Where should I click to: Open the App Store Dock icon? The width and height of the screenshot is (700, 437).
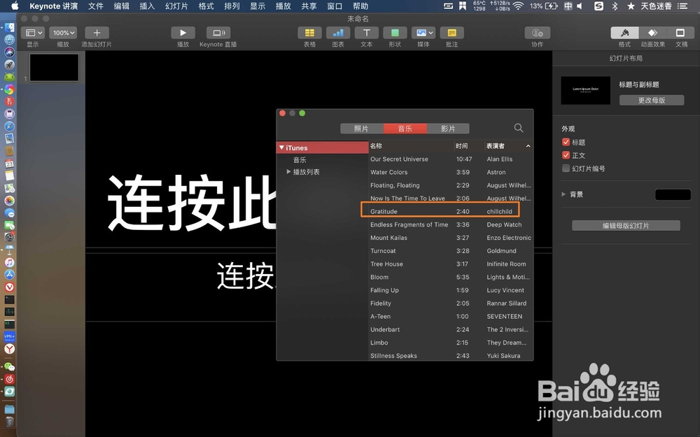point(9,275)
